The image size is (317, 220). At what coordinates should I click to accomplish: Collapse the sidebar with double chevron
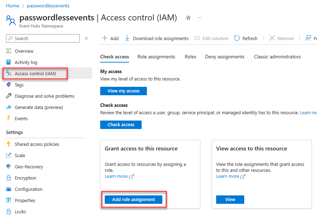(86, 38)
